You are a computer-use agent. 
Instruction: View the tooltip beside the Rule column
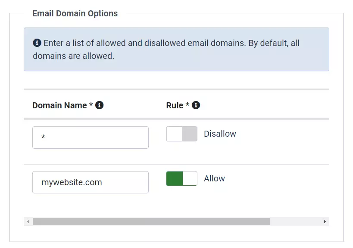click(196, 105)
